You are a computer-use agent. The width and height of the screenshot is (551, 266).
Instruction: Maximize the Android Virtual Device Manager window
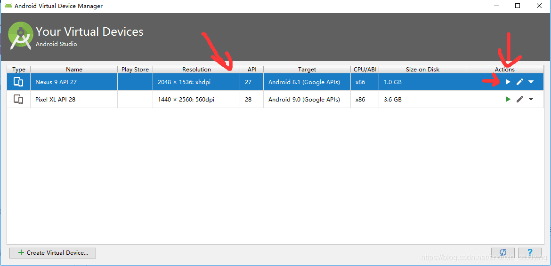click(x=518, y=6)
